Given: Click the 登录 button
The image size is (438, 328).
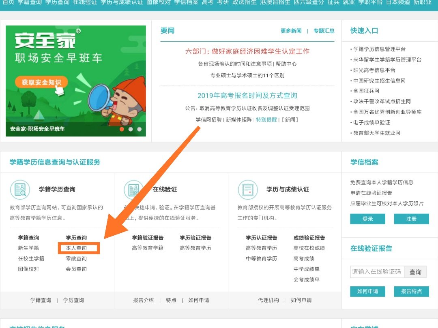Looking at the screenshot, I should coord(367,218).
